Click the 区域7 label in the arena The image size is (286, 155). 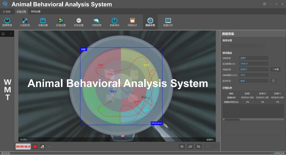pos(110,101)
